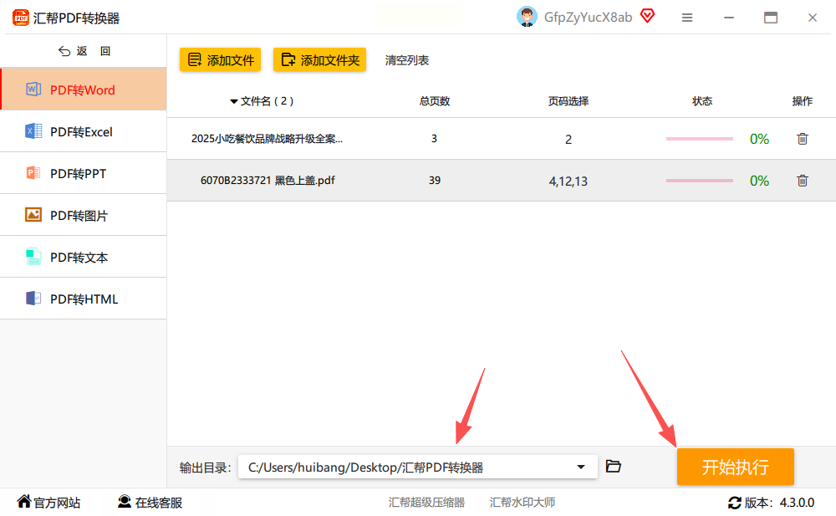Click the 添加文件夹 button

(320, 59)
